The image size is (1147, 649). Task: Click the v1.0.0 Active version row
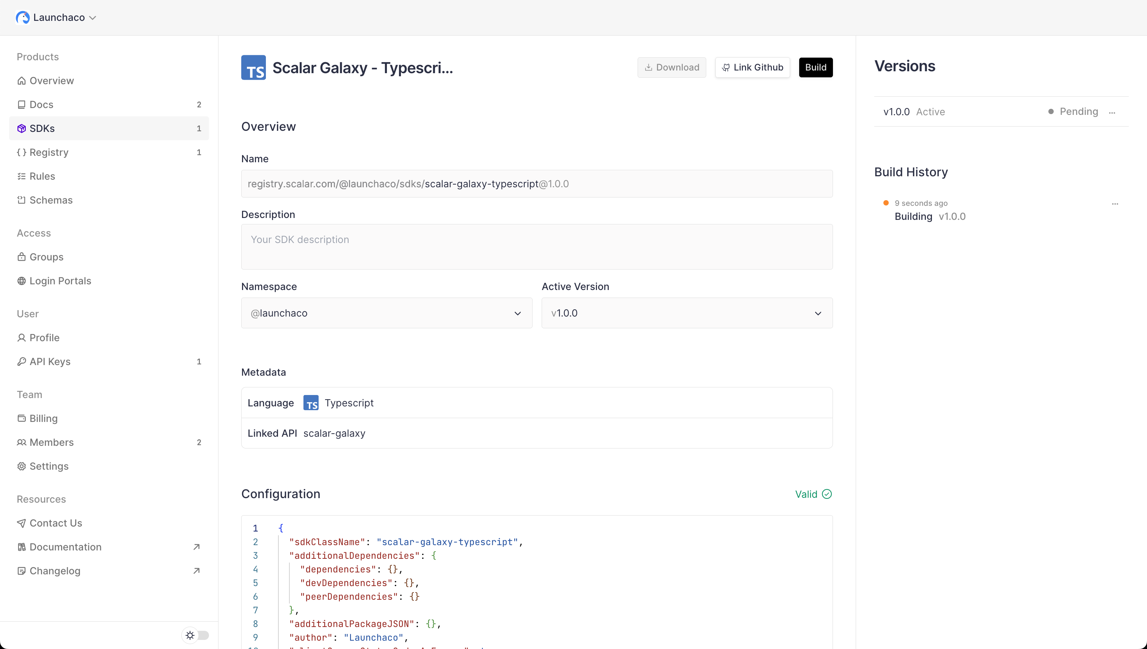tap(1001, 111)
